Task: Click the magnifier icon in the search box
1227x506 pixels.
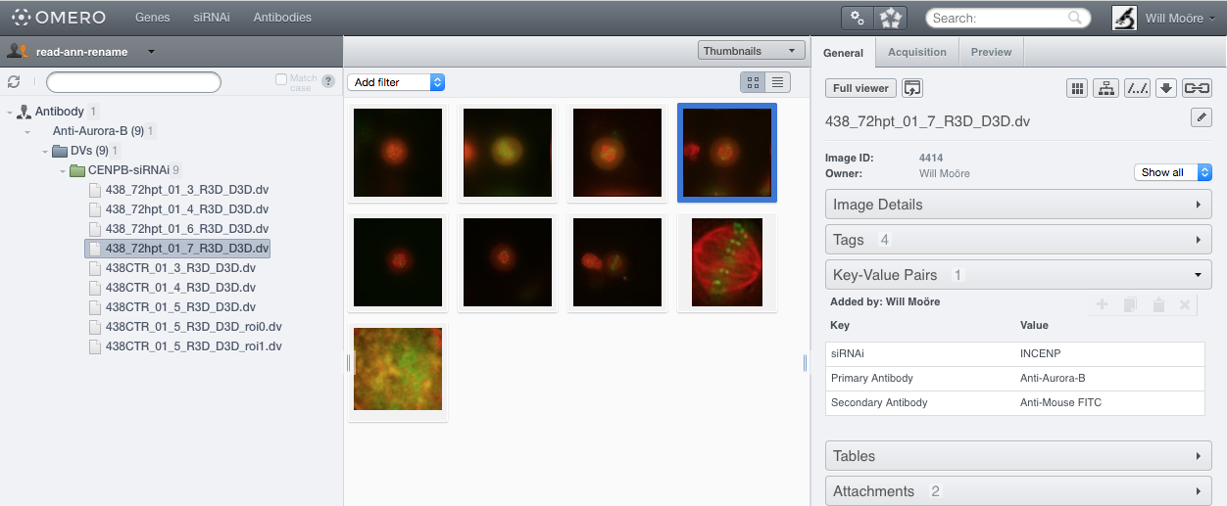Action: [1075, 18]
